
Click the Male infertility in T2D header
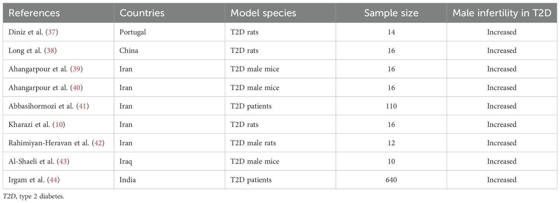tap(501, 13)
